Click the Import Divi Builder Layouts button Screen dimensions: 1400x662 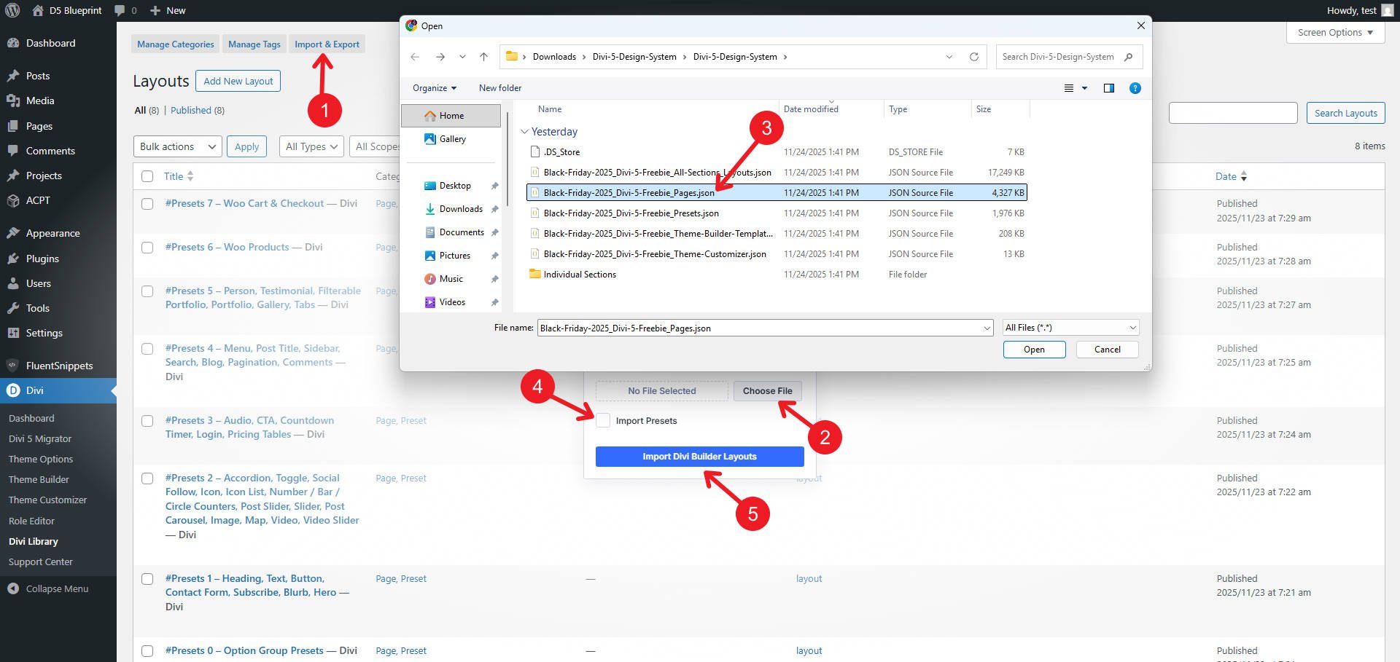click(699, 457)
